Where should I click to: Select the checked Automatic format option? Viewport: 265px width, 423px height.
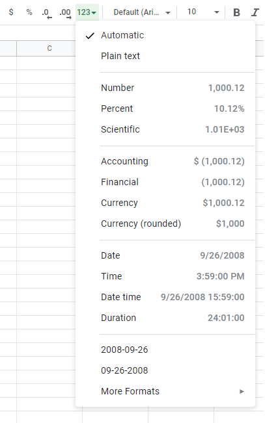[165, 35]
